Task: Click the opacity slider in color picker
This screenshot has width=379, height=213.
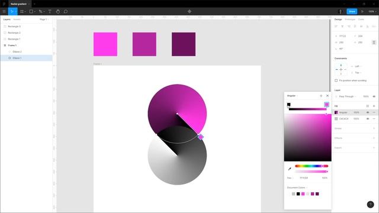Action: point(311,172)
